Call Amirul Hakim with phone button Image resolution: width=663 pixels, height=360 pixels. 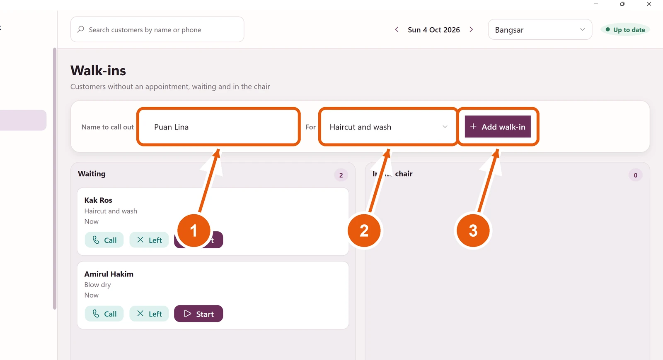(104, 314)
